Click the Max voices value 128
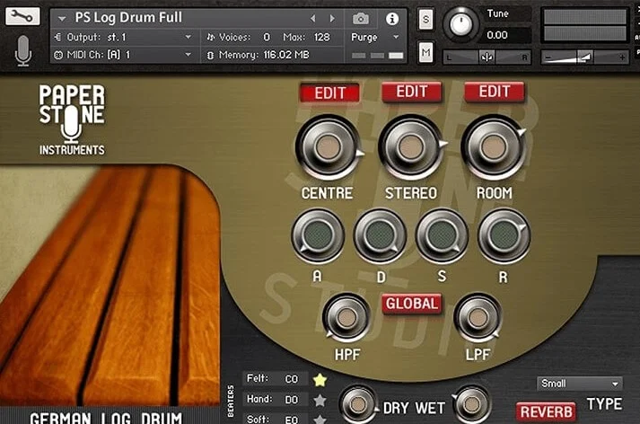 tap(321, 37)
